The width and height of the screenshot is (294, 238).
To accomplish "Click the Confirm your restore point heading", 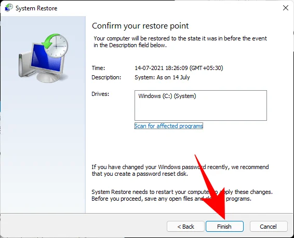I will click(x=140, y=26).
